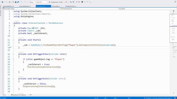
Task: Switch to the InteractableDoor.cs tab
Action: coord(8,6)
